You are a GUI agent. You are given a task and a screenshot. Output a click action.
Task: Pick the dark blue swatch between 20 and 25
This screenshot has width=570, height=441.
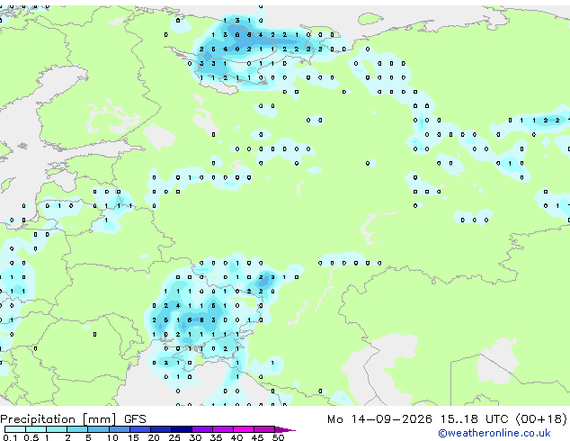(x=161, y=429)
